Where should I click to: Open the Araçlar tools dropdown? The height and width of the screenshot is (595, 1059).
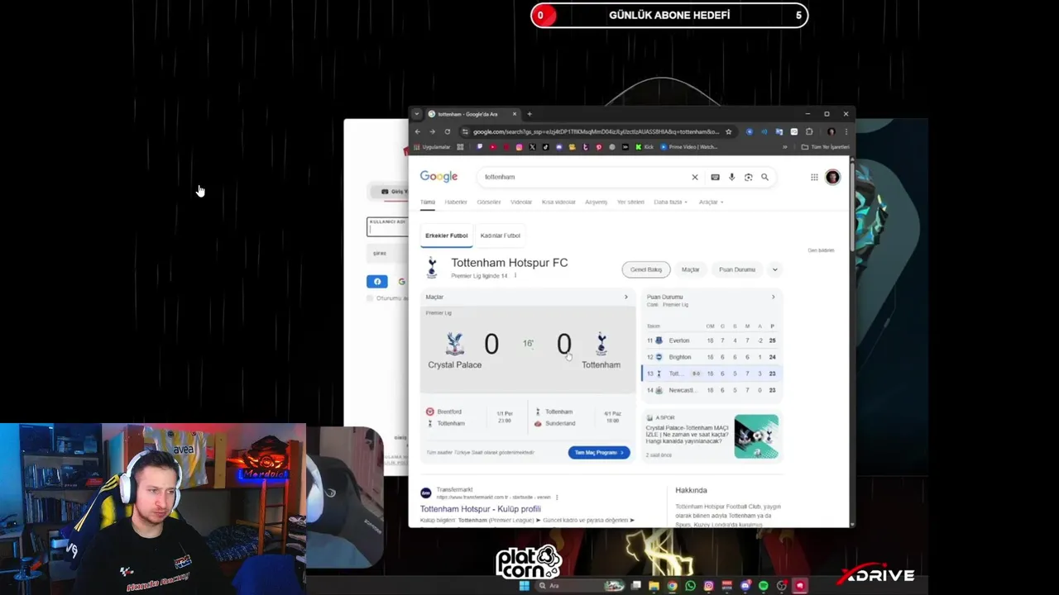pos(711,202)
